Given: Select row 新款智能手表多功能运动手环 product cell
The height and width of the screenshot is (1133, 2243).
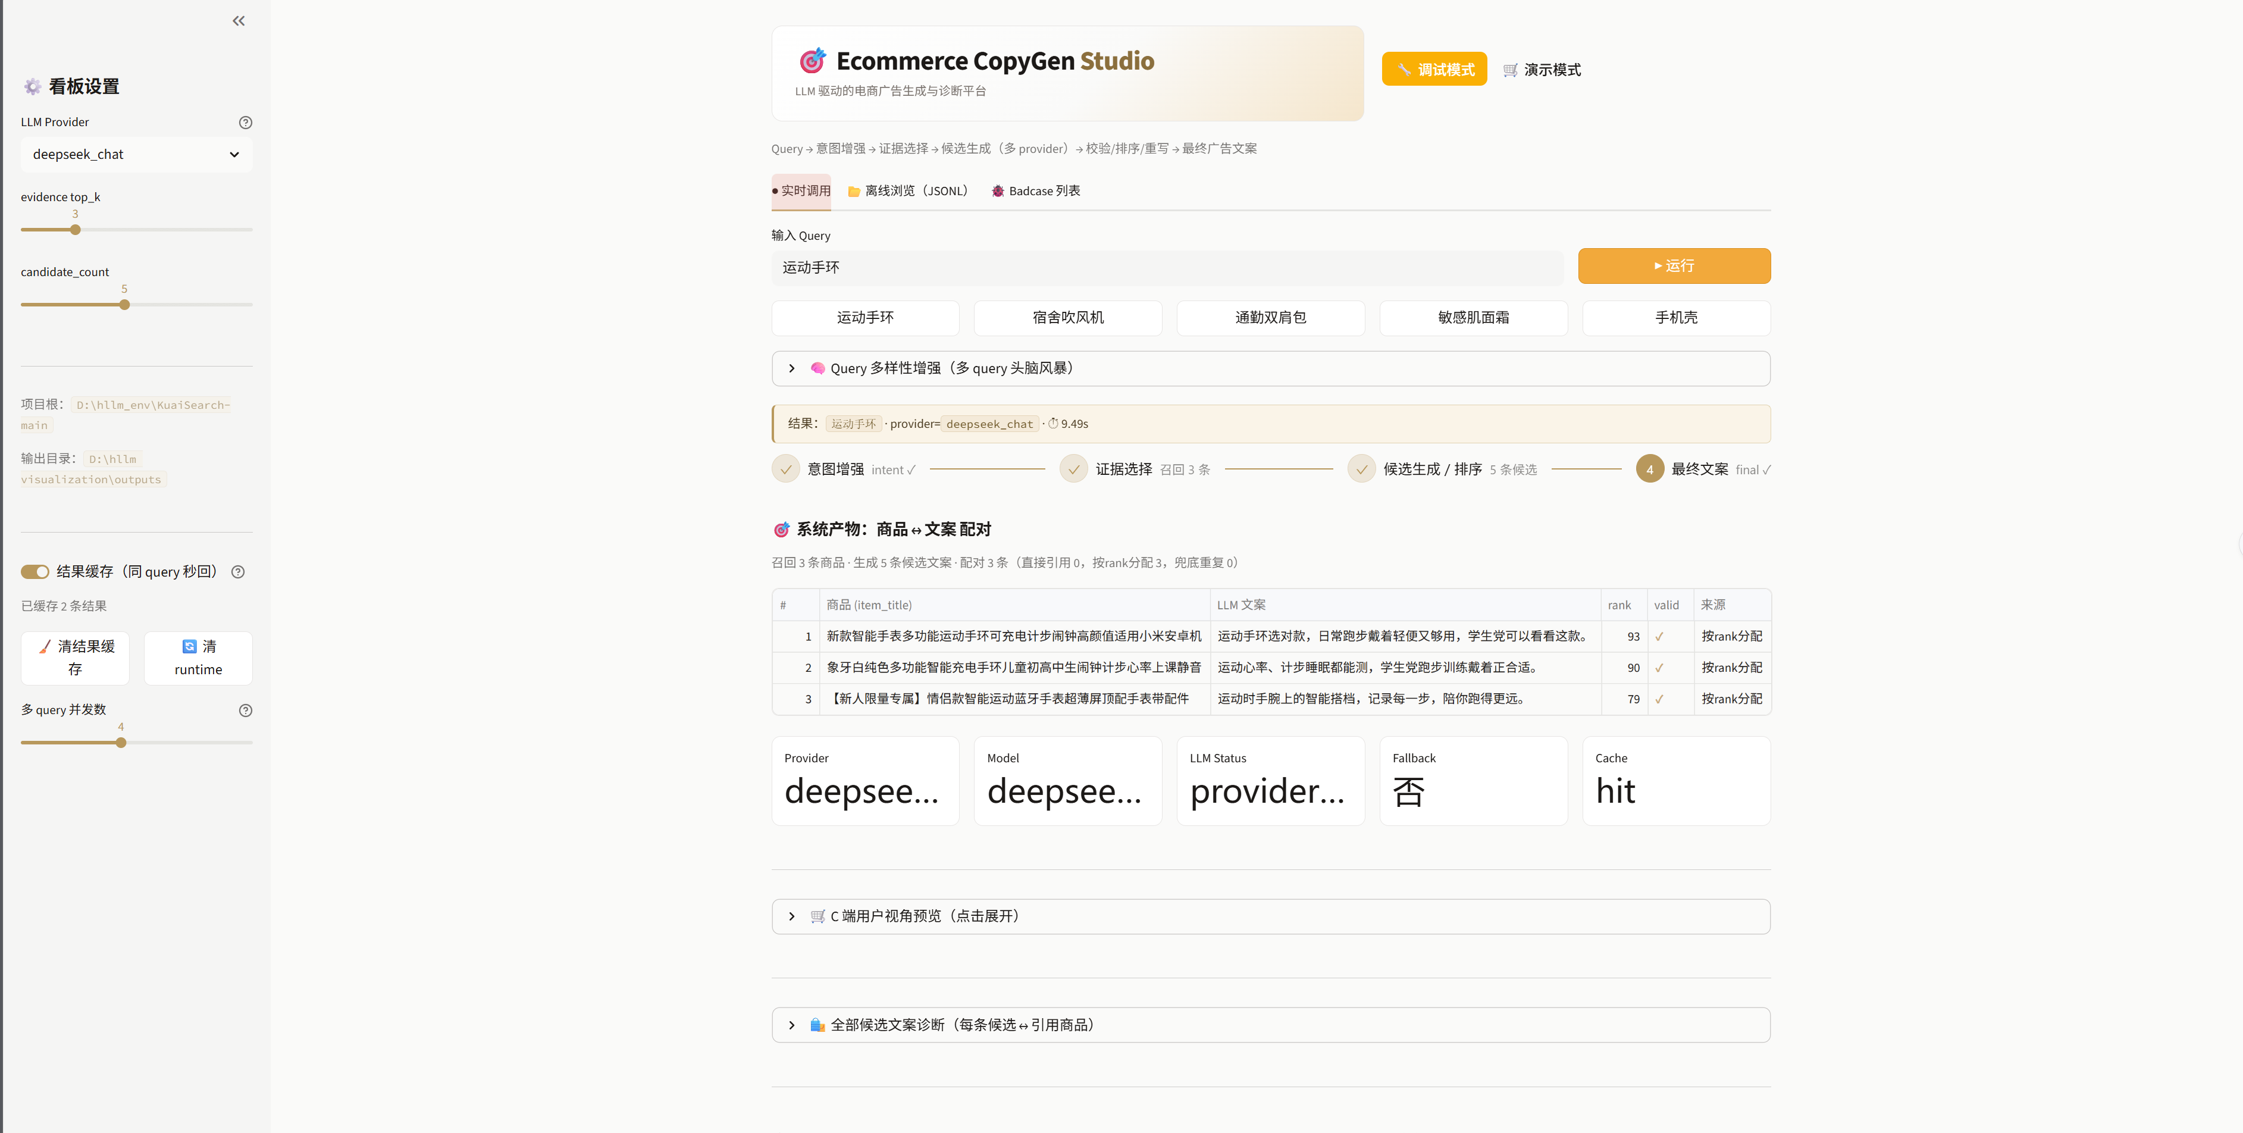Looking at the screenshot, I should pos(1014,637).
